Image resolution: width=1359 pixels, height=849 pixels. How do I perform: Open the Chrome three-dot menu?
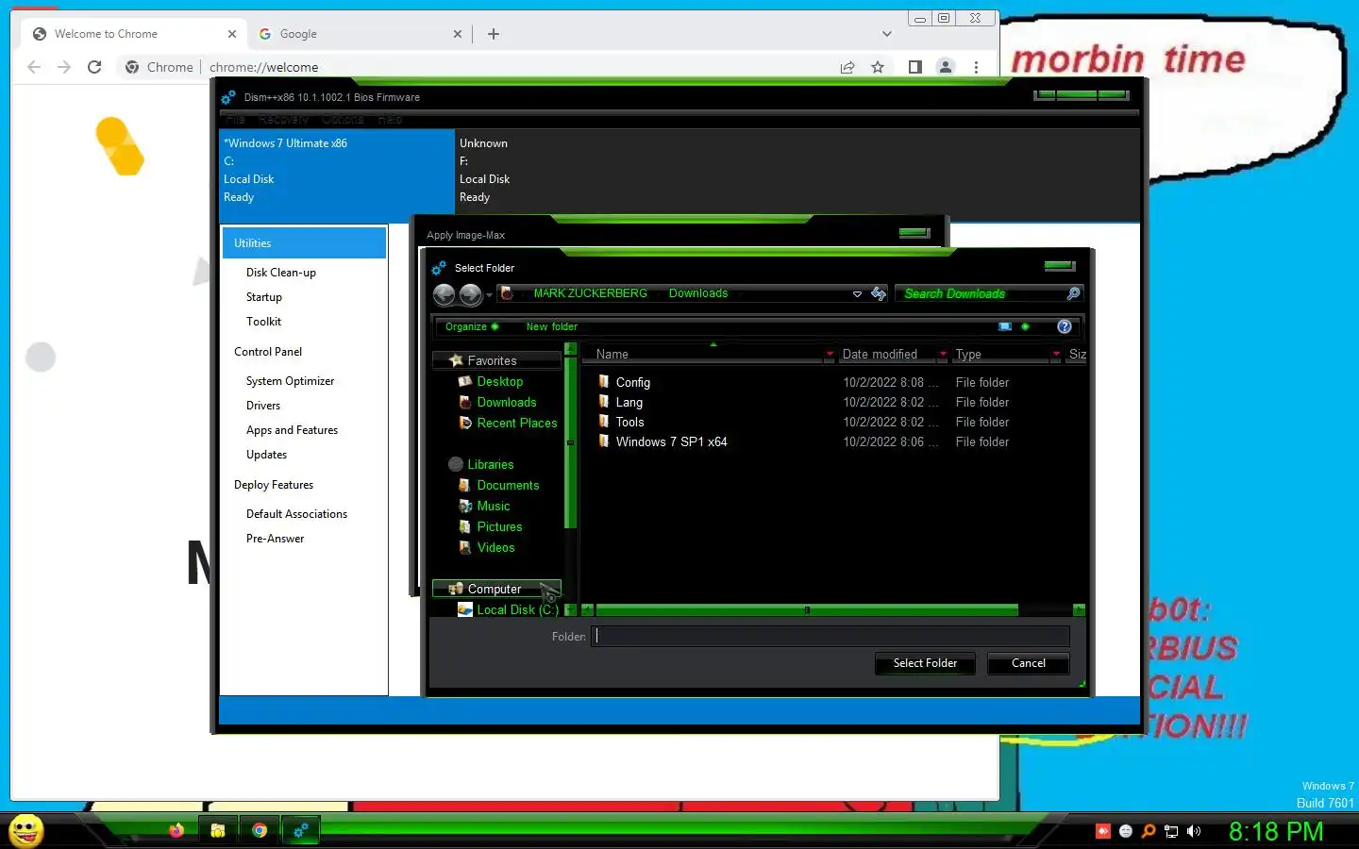pos(976,67)
